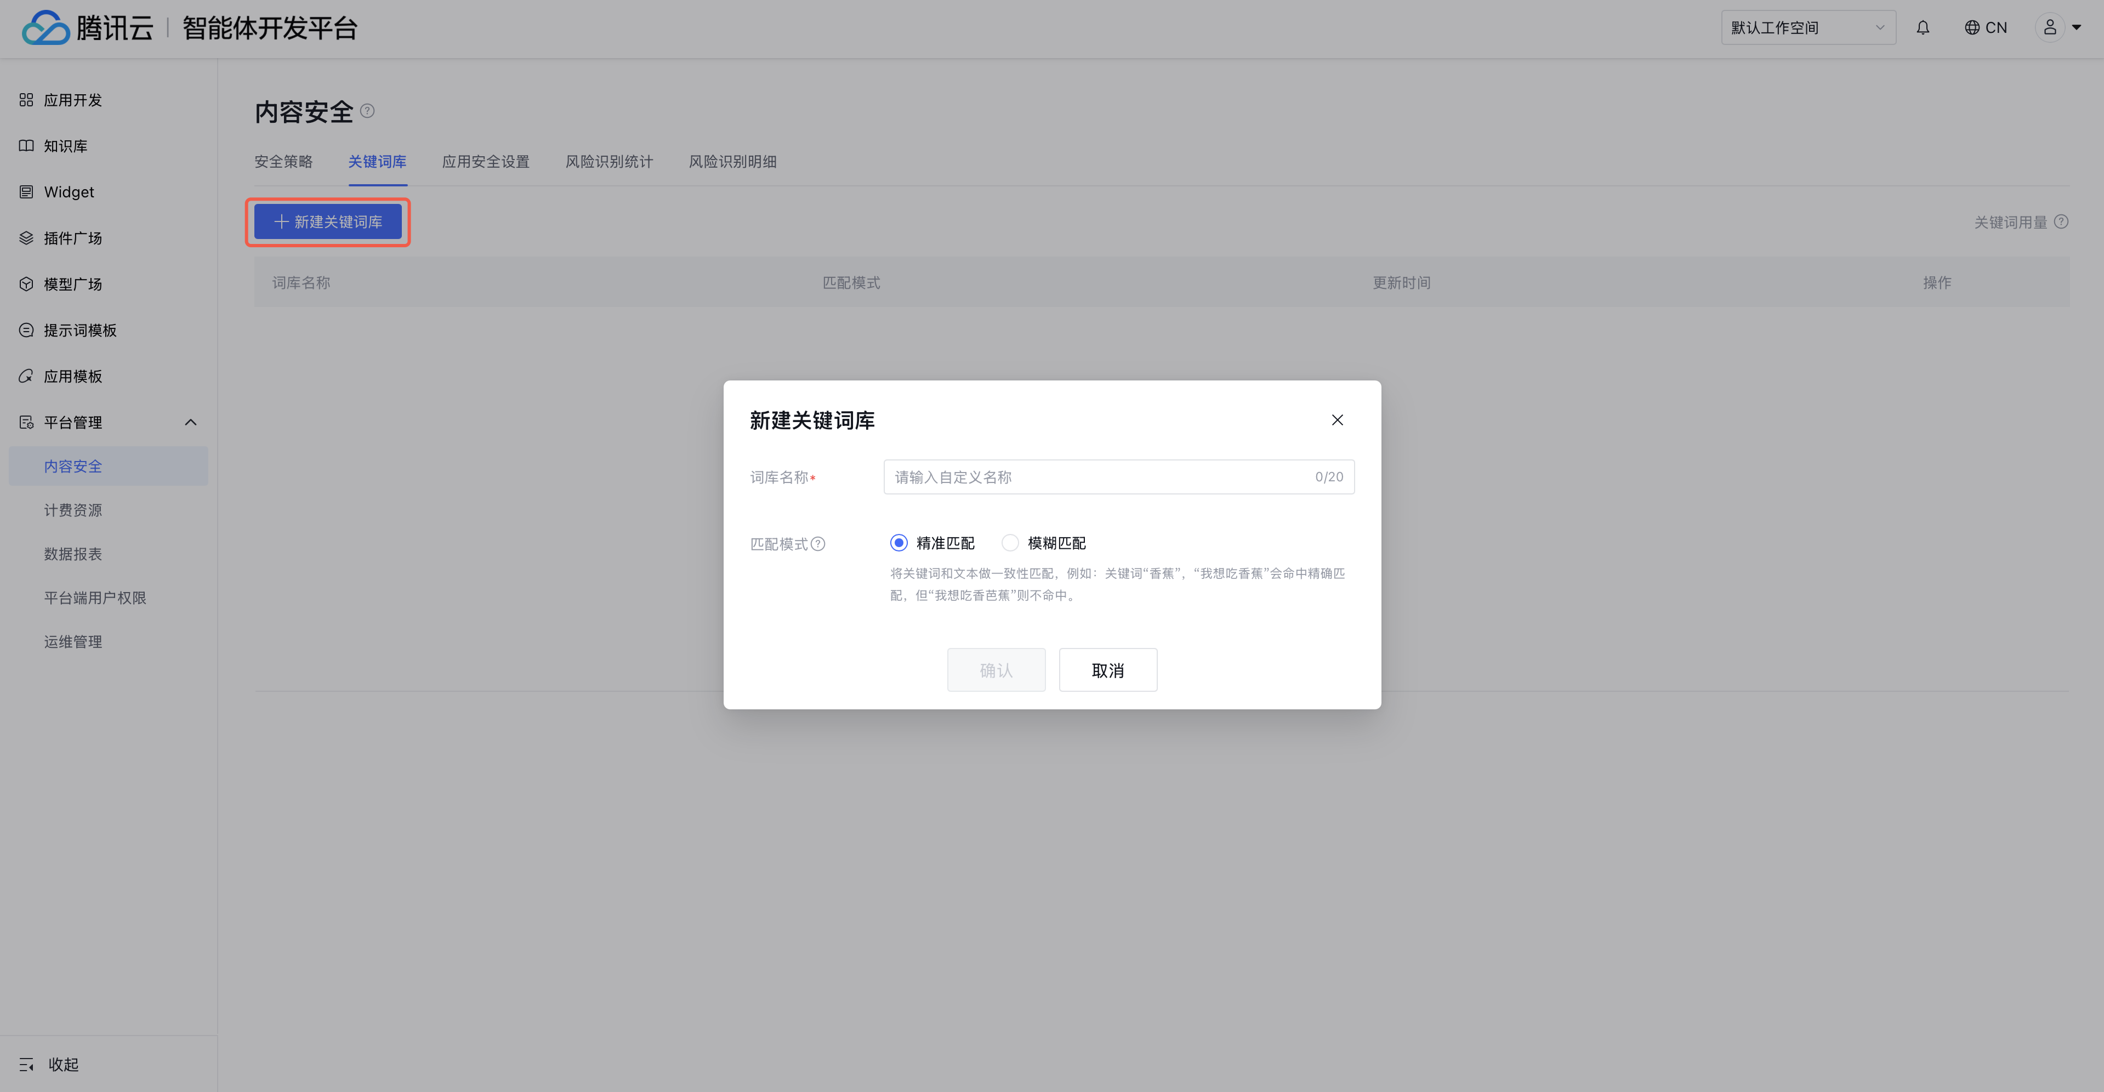Screen dimensions: 2104x1092
Task: Click the 新建关键词库 button
Action: tap(327, 222)
